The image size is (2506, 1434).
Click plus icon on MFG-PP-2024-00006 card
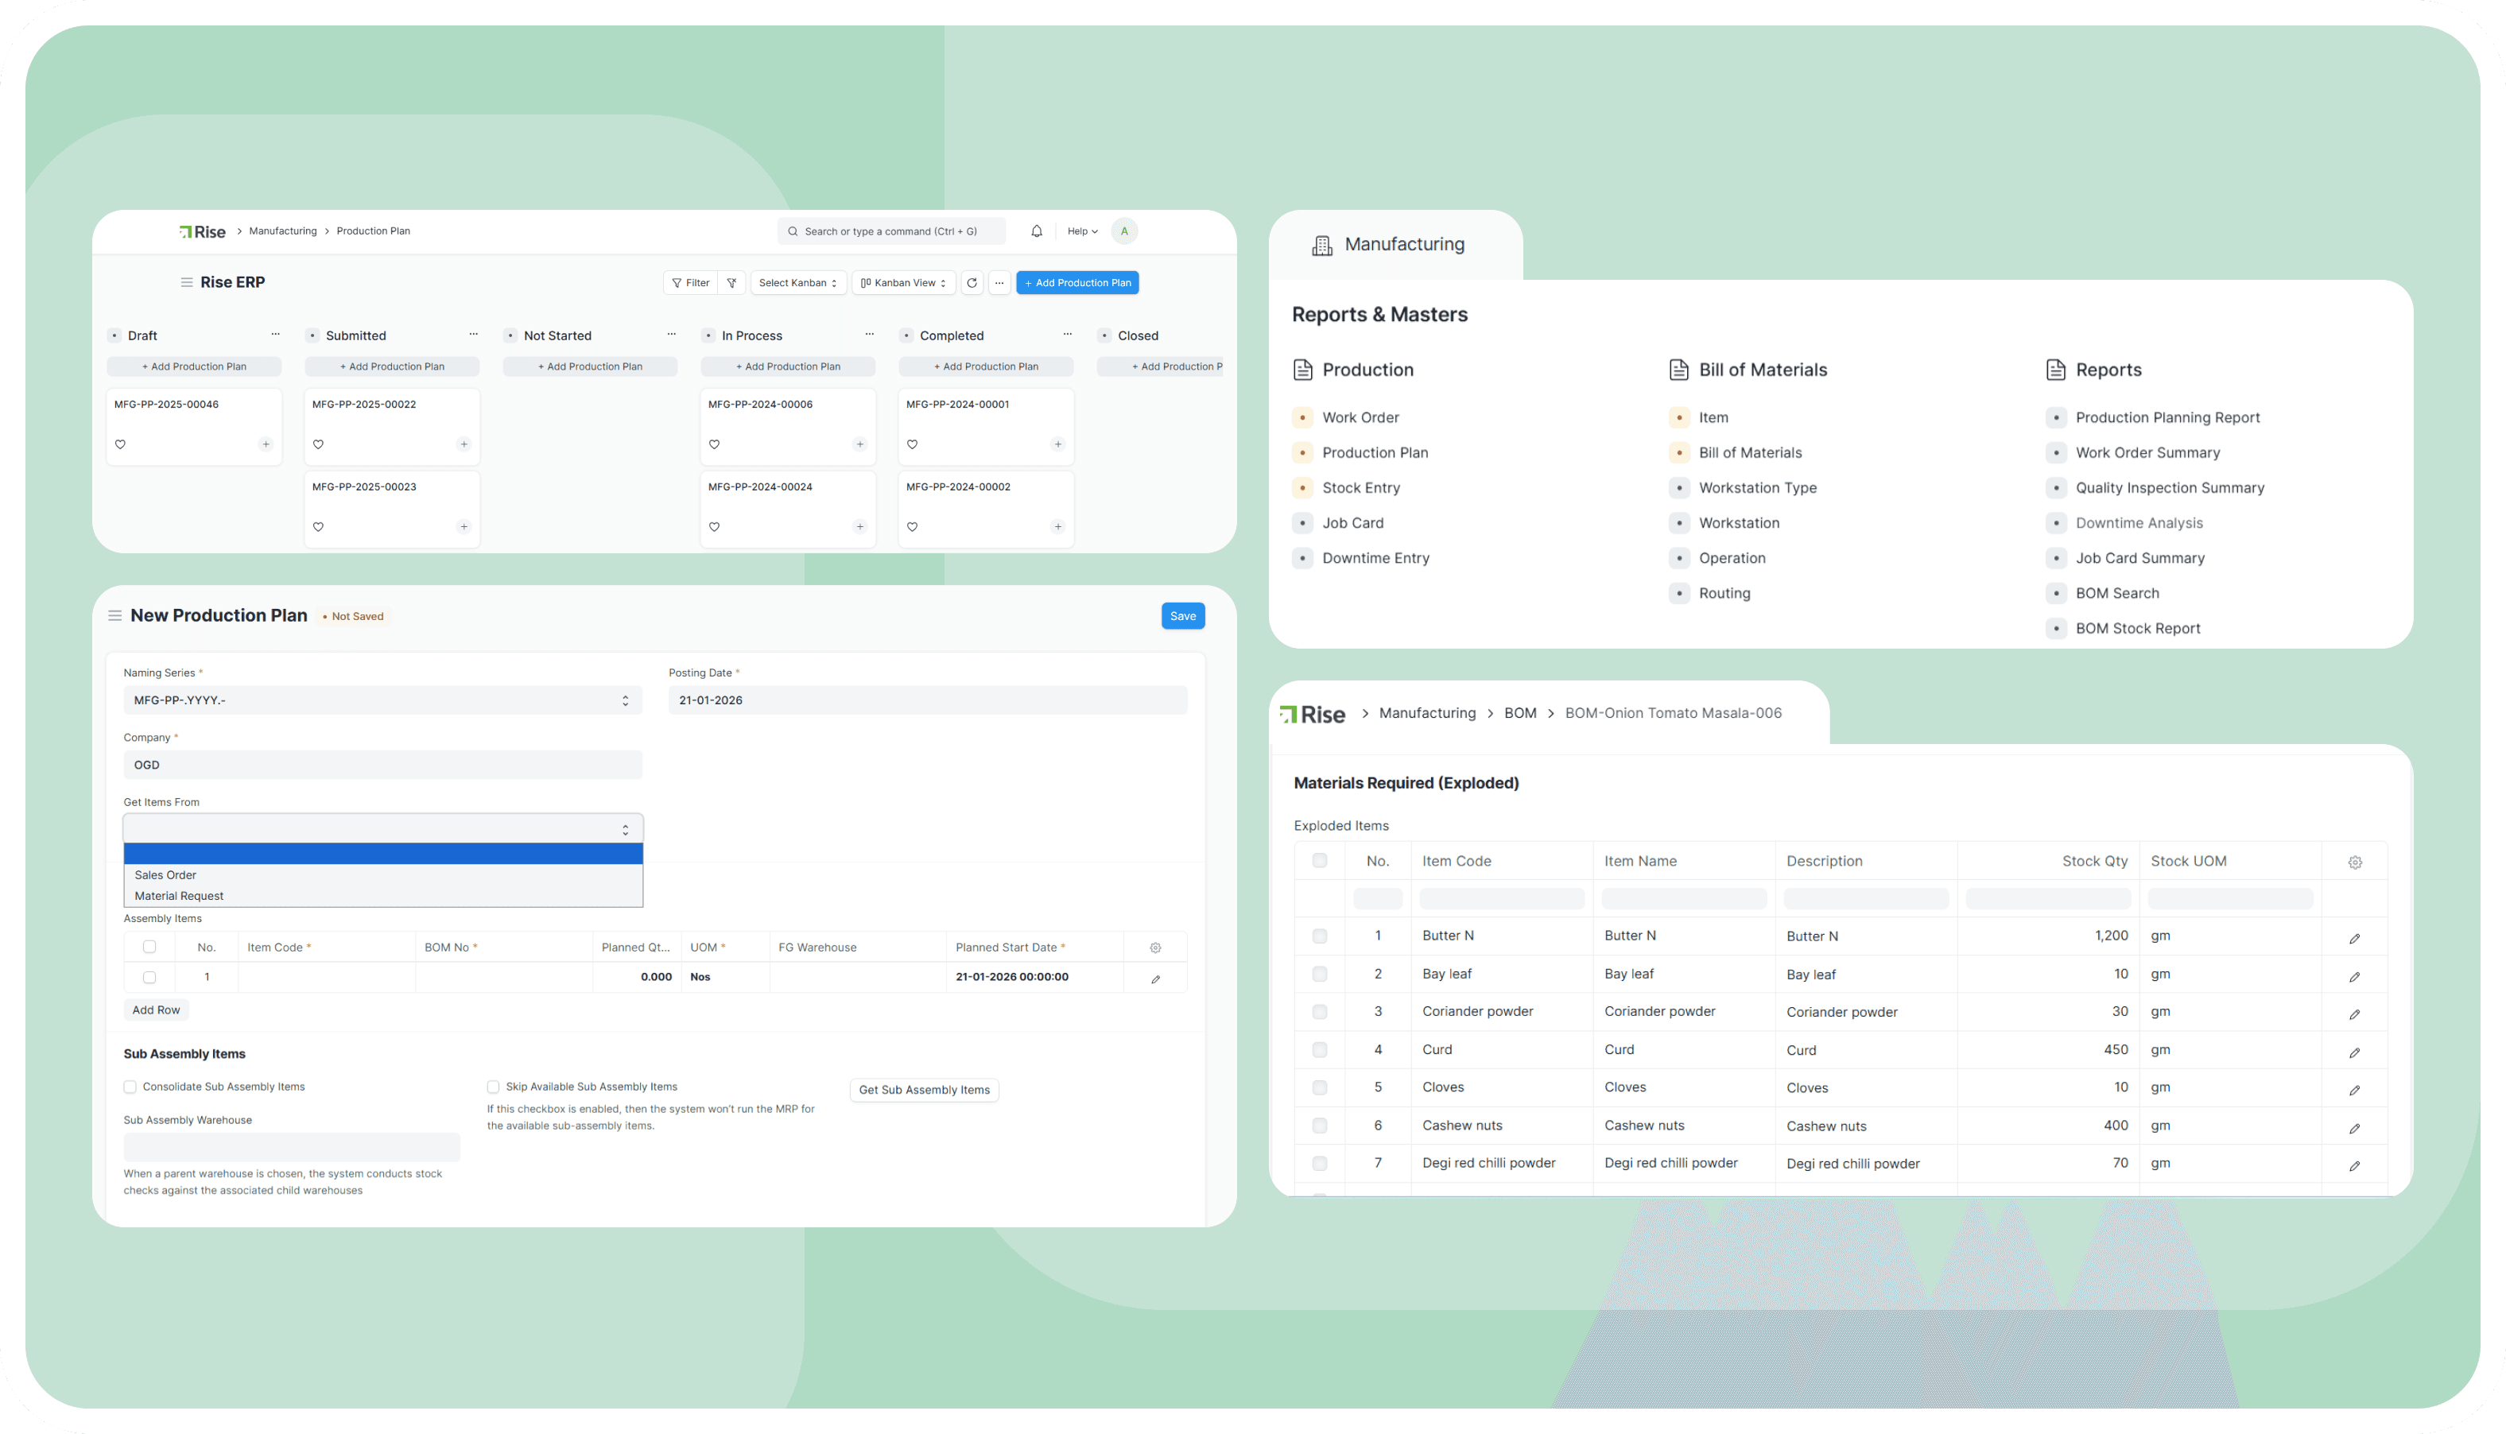860,444
